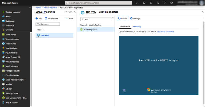Click Add virtual machine button
The height and width of the screenshot is (107, 205).
click(x=39, y=19)
